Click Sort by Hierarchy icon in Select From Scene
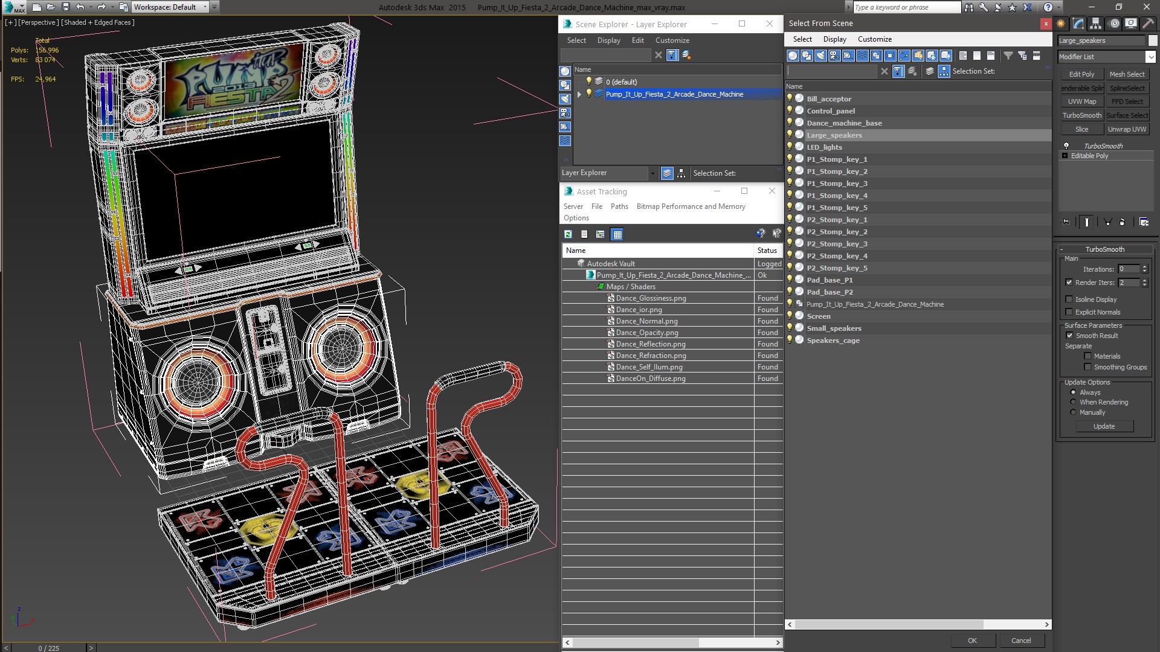 click(944, 71)
